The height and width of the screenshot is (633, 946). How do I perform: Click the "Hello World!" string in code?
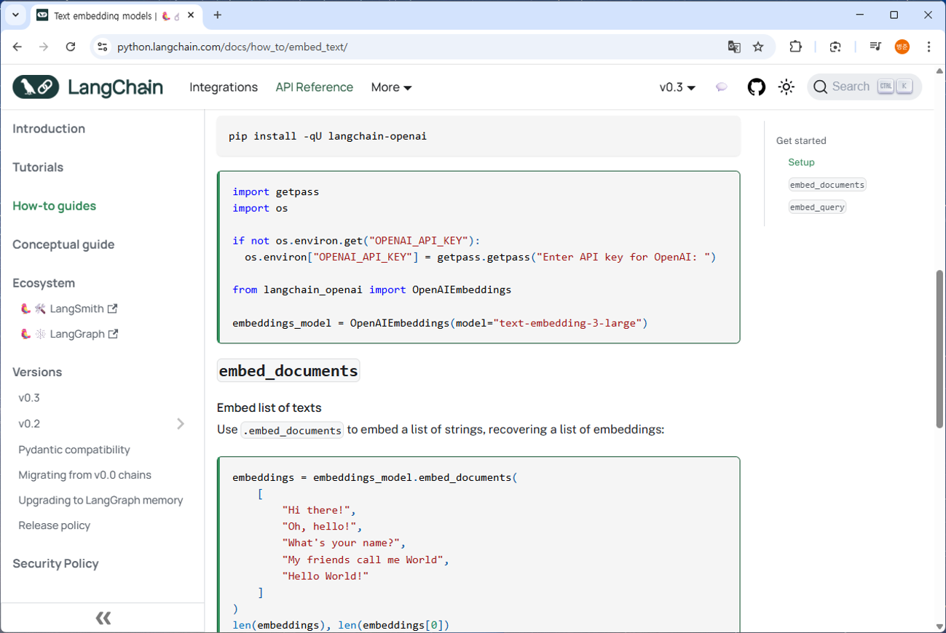(326, 576)
